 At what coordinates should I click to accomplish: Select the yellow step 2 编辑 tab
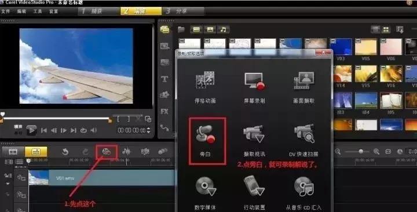141,11
